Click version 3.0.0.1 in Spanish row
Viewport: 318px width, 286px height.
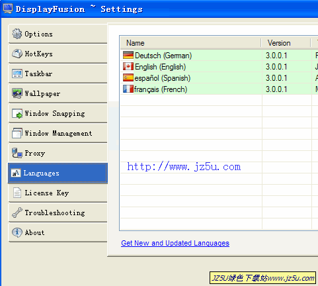pyautogui.click(x=276, y=78)
